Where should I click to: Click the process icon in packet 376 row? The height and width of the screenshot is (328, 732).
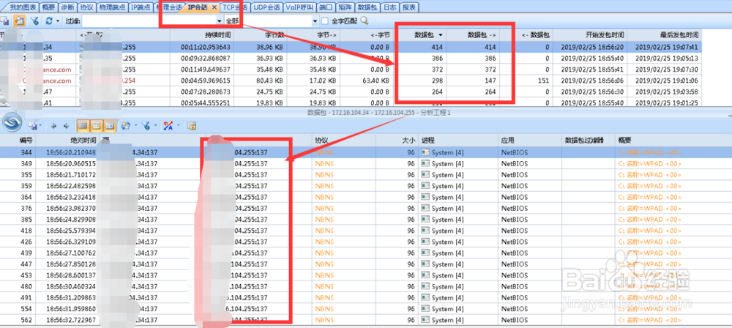point(425,209)
